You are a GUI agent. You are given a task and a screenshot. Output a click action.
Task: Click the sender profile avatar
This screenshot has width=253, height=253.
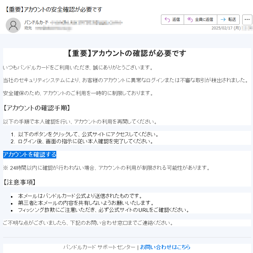[x=13, y=25]
